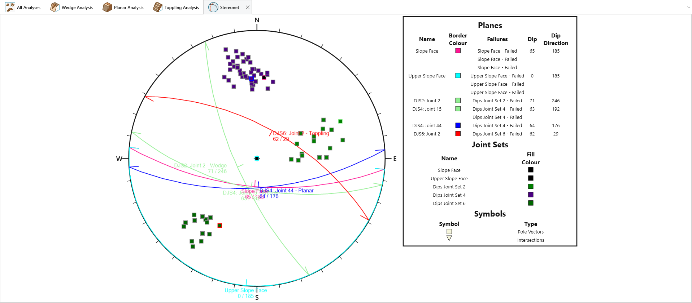The width and height of the screenshot is (692, 303).
Task: Open the Toppling Analysis tab
Action: click(x=176, y=7)
